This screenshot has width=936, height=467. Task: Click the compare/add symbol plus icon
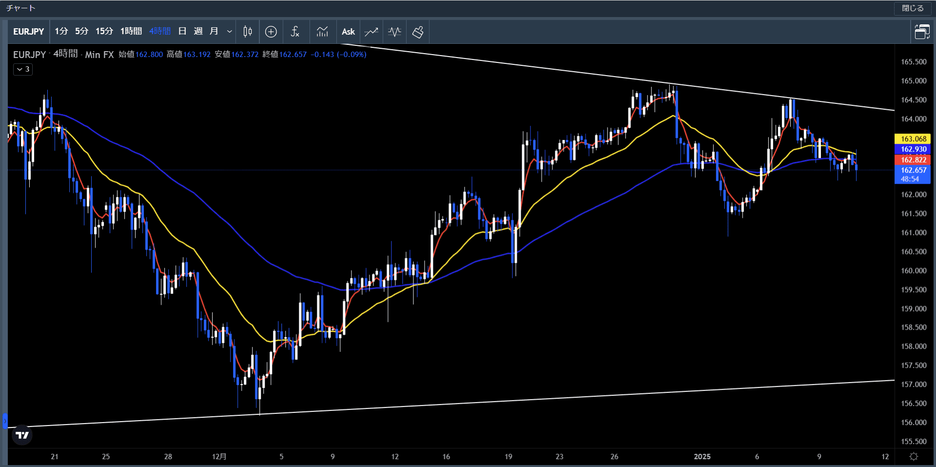tap(271, 32)
